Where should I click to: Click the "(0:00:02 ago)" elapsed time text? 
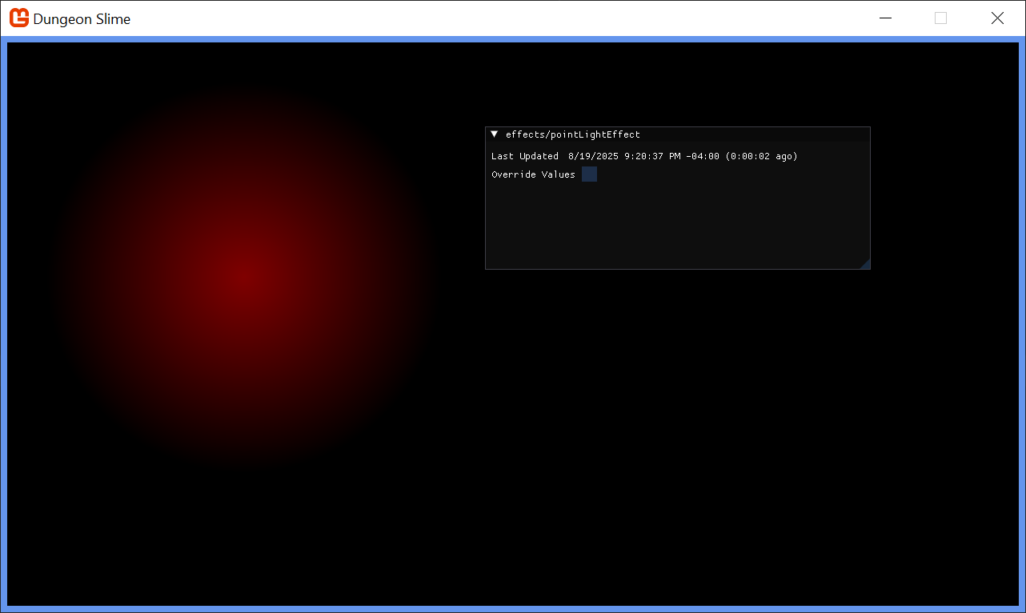tap(761, 156)
